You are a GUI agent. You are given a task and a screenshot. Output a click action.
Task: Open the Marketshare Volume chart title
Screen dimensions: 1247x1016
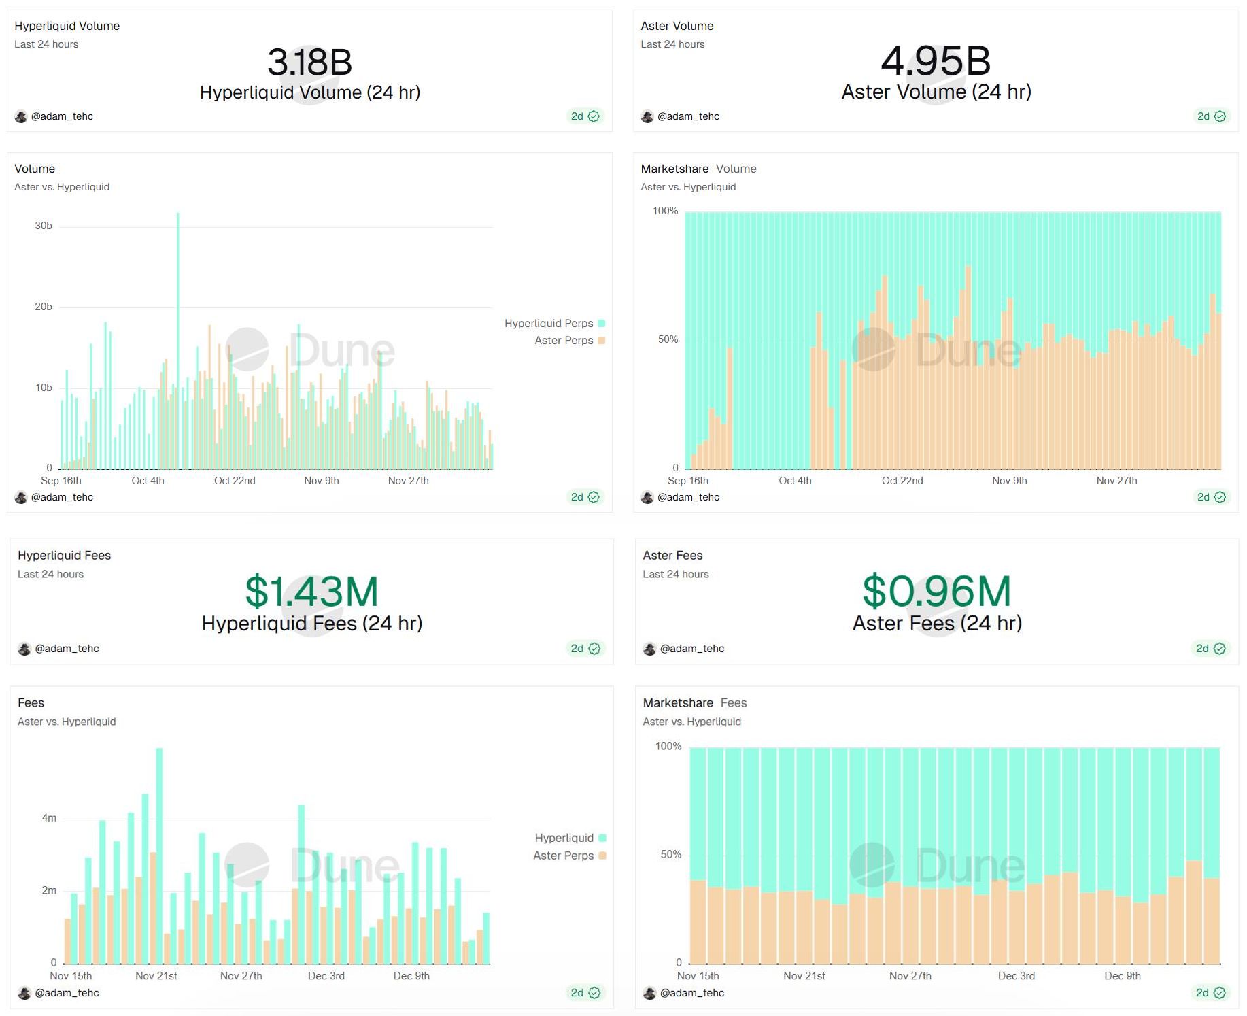tap(698, 169)
